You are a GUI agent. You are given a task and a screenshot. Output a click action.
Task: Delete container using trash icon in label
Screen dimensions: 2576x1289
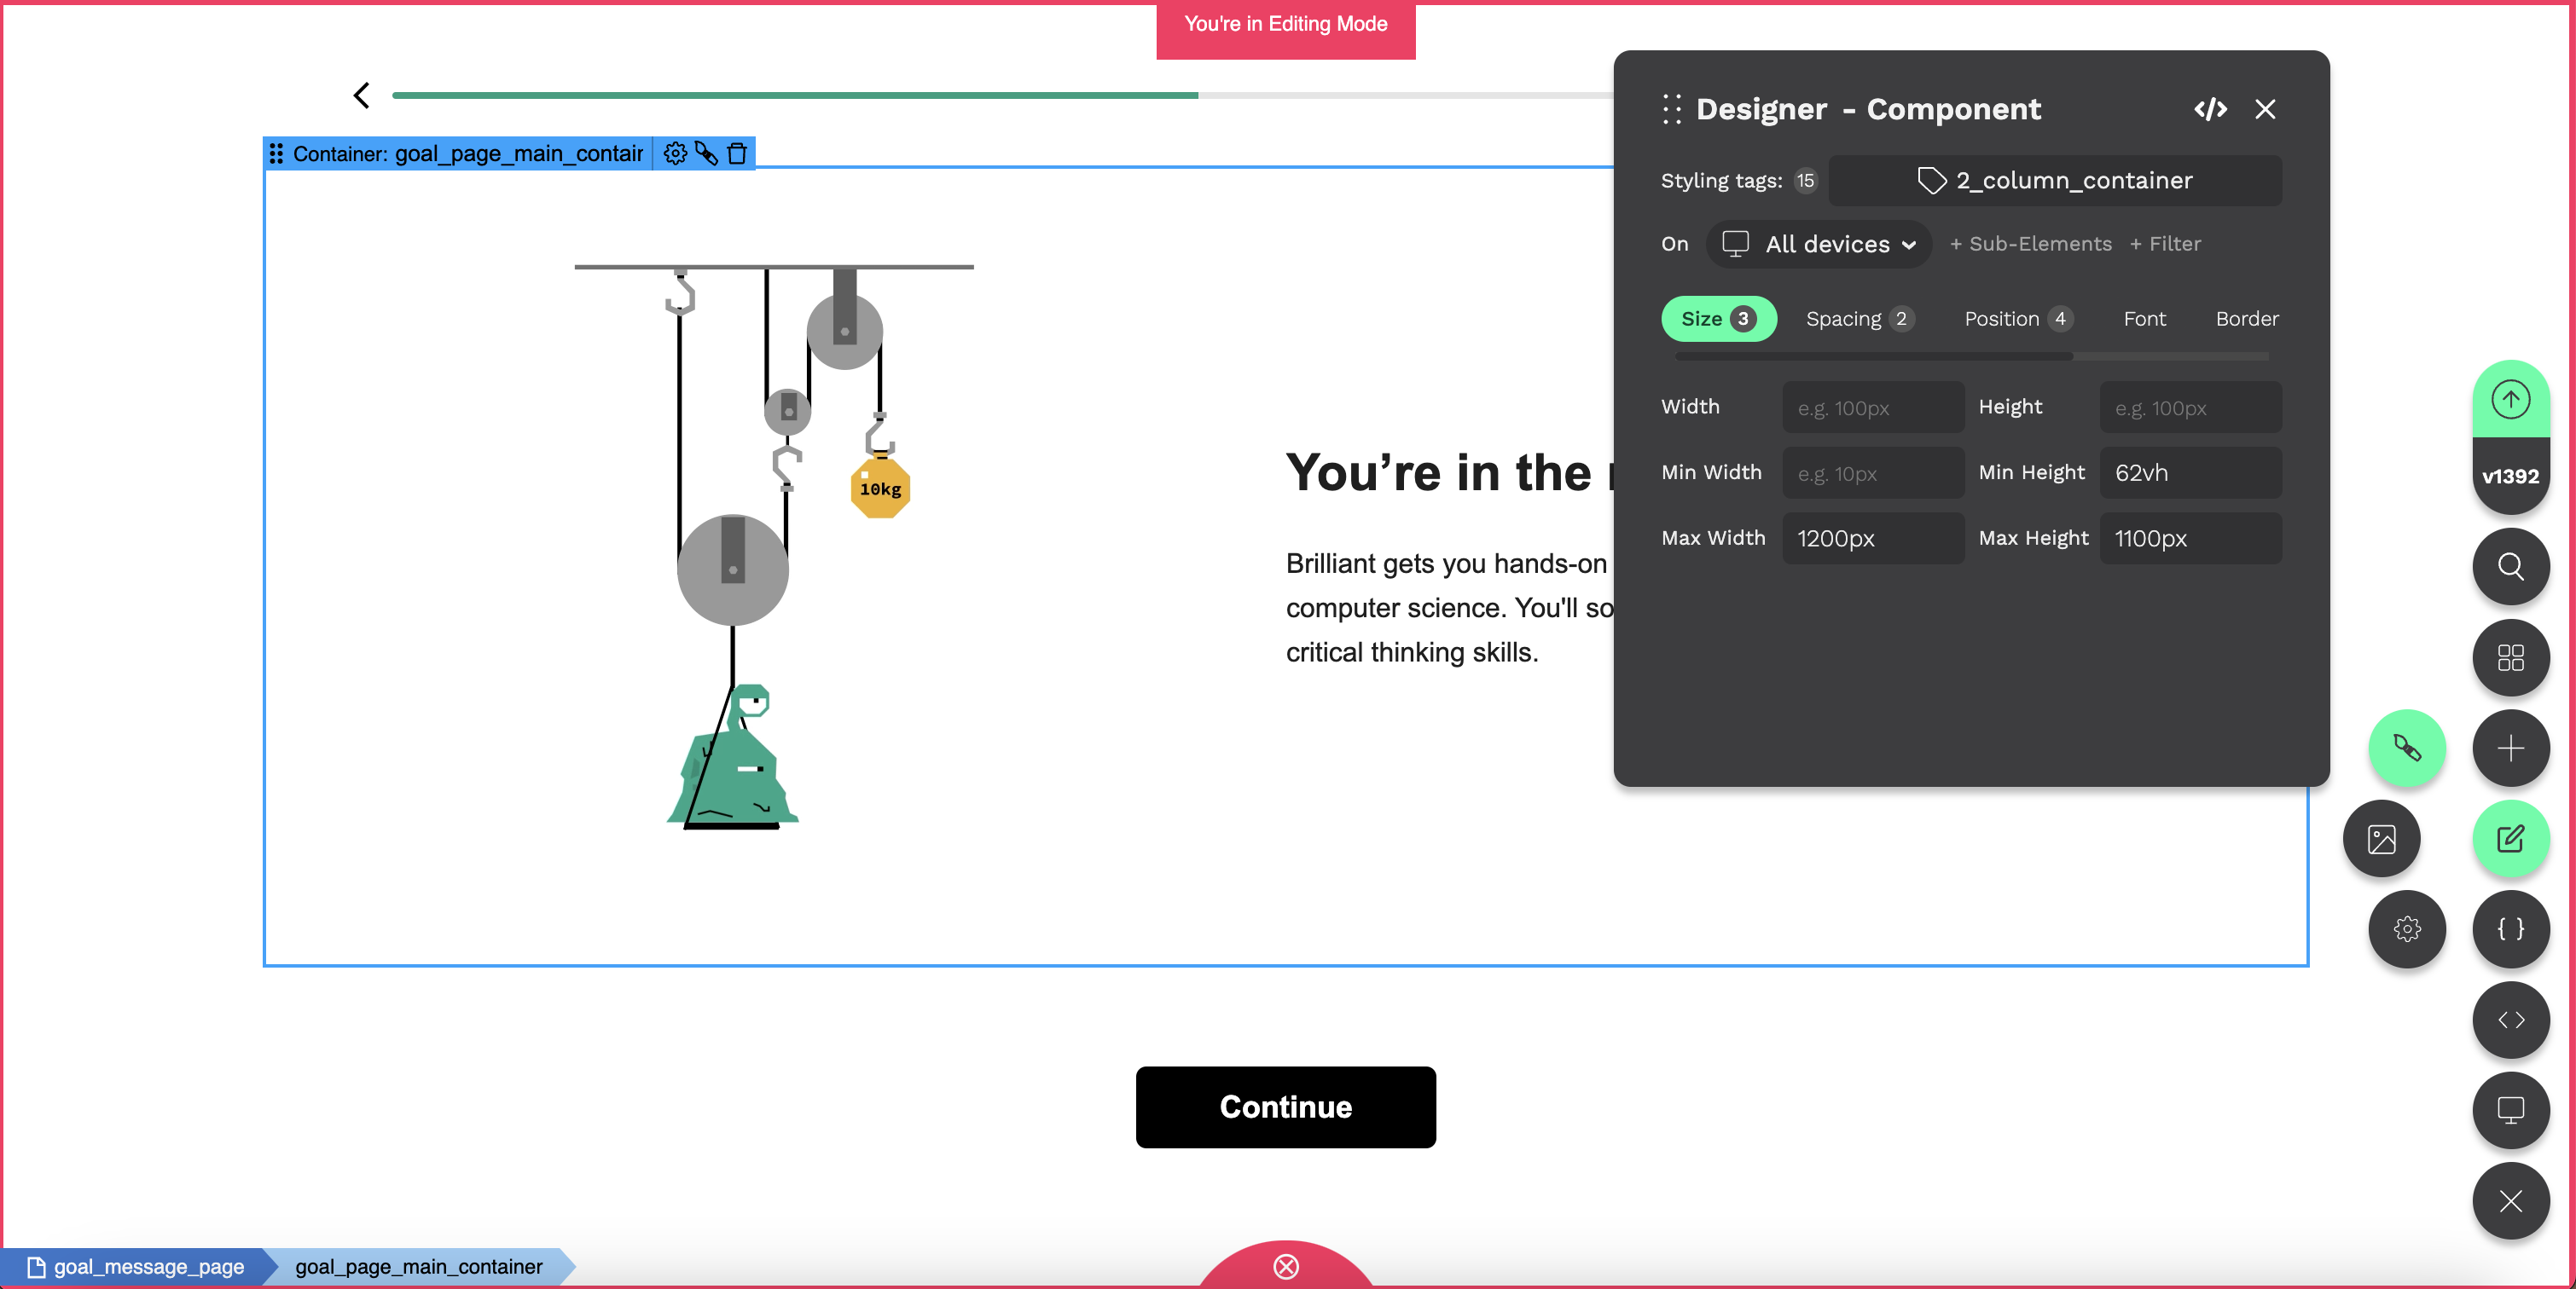737,154
